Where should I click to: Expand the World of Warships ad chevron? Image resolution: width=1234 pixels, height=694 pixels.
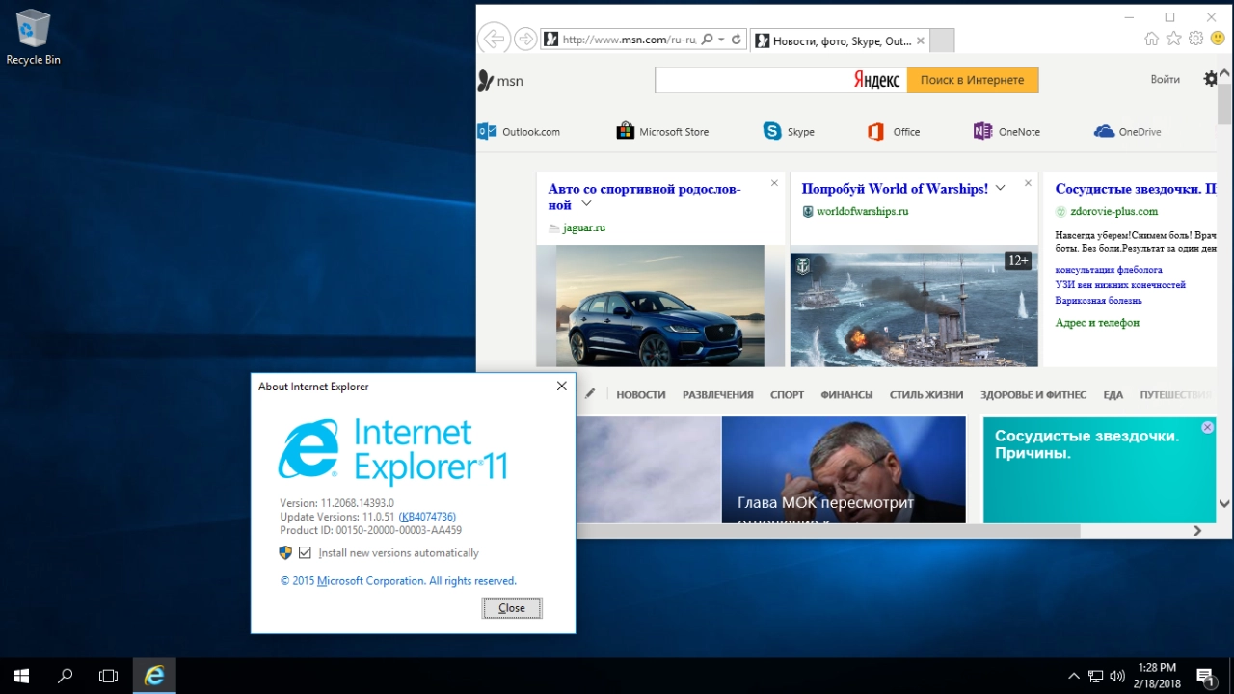1001,188
